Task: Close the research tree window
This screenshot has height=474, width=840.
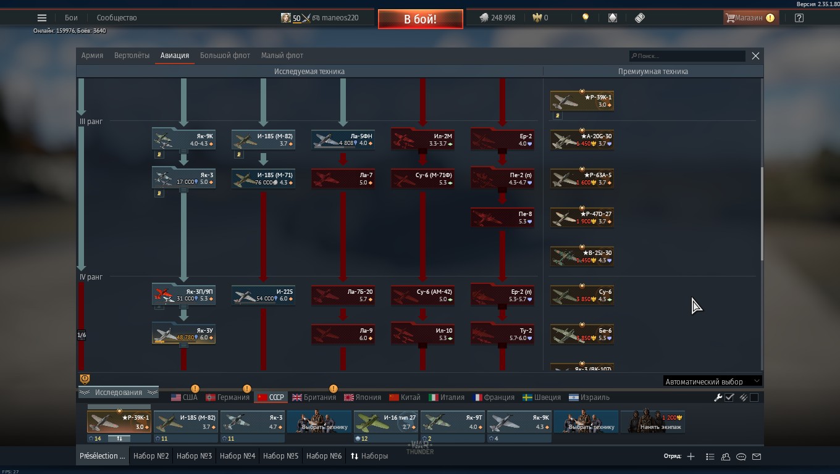Action: pos(755,56)
